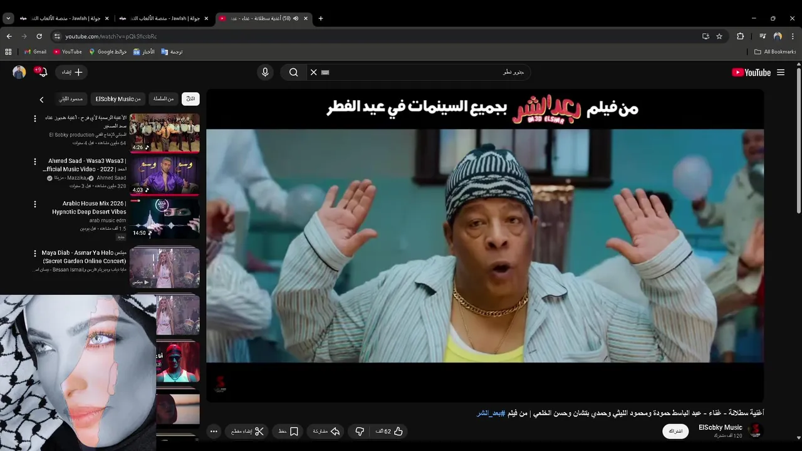Open more actions three-dot menu under video

214,431
